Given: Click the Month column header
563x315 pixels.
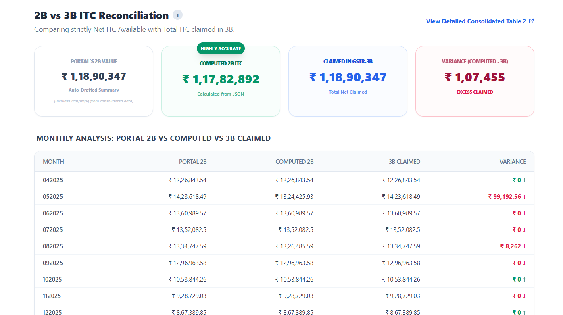Looking at the screenshot, I should (53, 162).
